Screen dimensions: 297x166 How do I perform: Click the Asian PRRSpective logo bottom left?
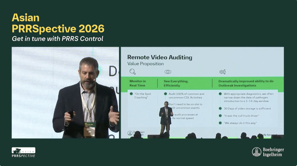coord(24,153)
